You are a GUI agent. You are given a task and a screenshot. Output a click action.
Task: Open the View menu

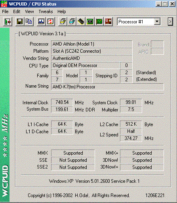[x=29, y=11]
